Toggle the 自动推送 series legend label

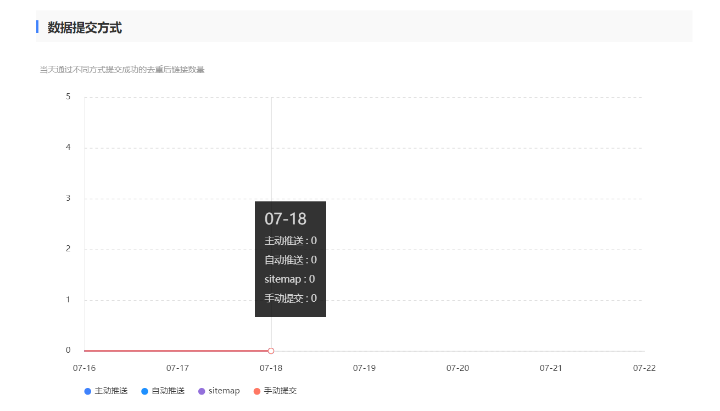pos(168,391)
